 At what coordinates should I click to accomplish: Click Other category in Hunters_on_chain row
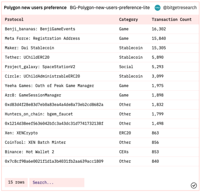pos(125,114)
